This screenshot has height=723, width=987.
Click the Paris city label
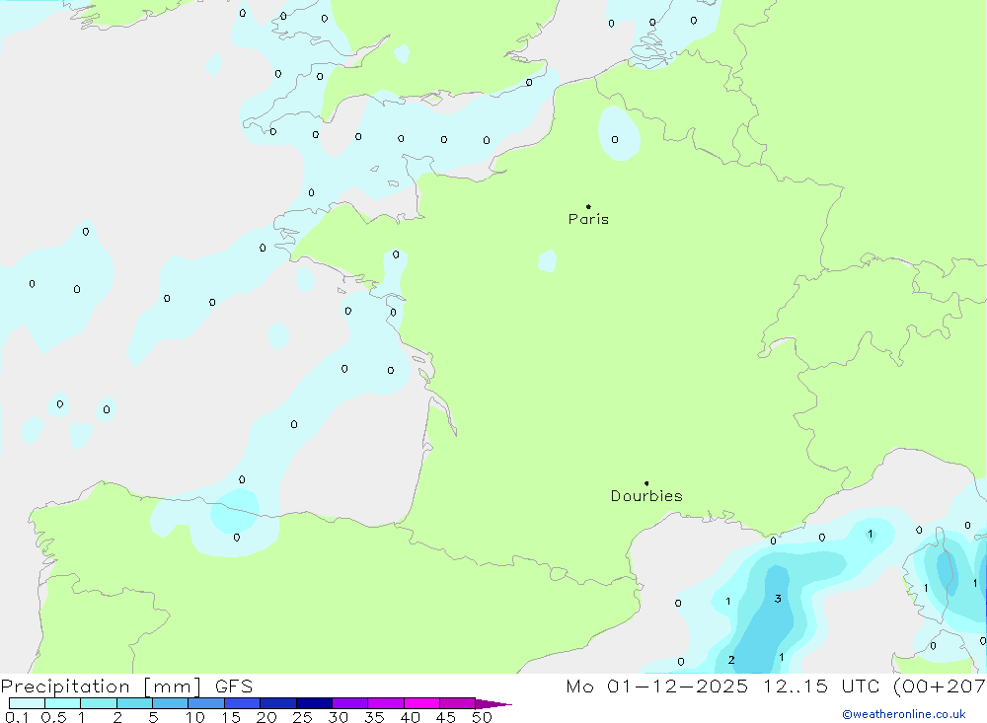pyautogui.click(x=588, y=219)
